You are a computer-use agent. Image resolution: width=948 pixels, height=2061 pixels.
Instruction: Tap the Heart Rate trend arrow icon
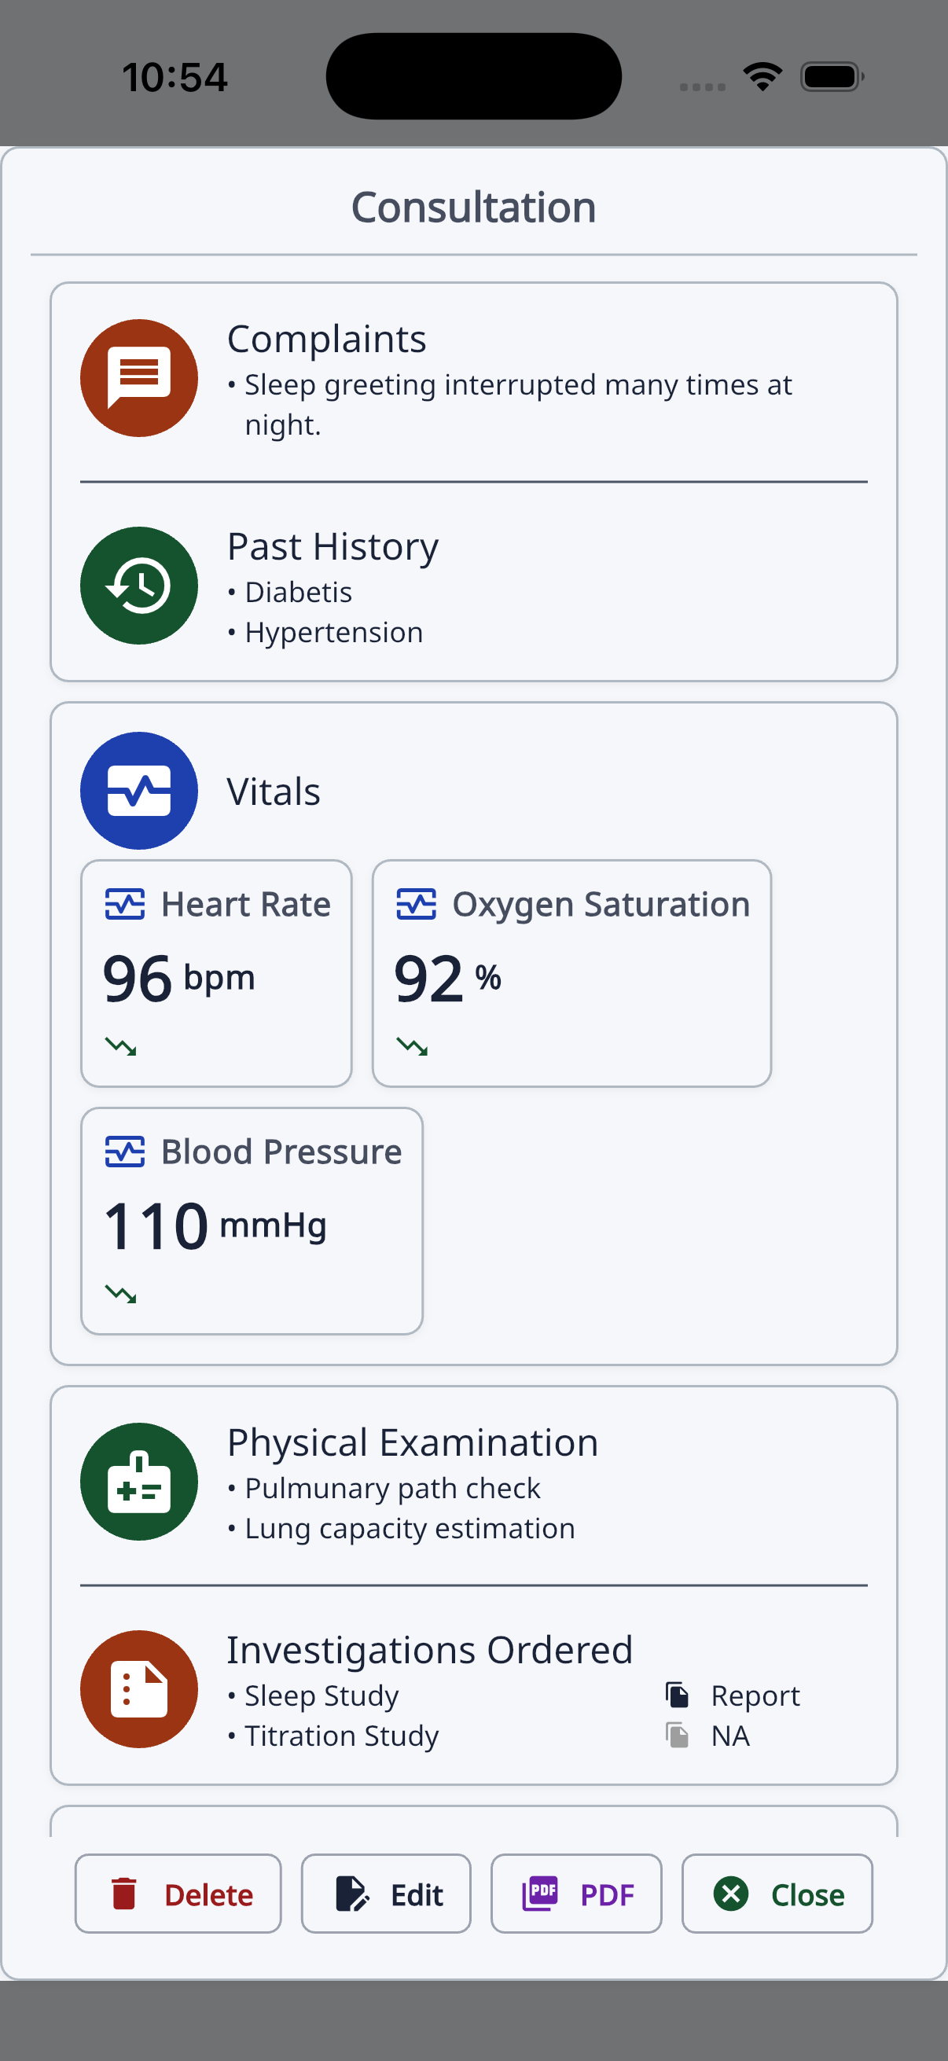point(121,1045)
